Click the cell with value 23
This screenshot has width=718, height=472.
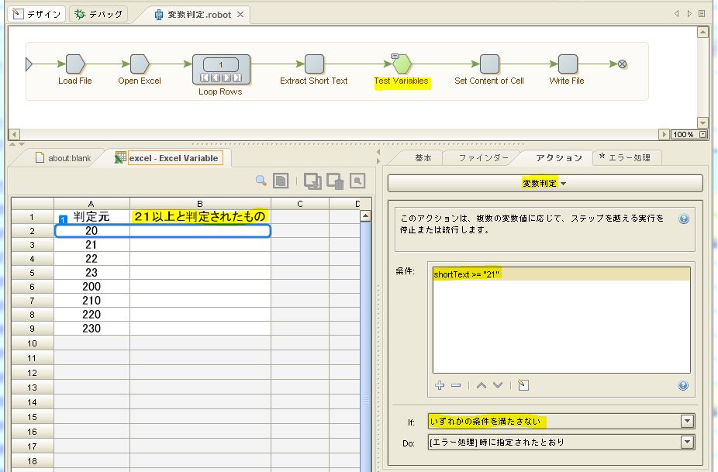pyautogui.click(x=91, y=273)
